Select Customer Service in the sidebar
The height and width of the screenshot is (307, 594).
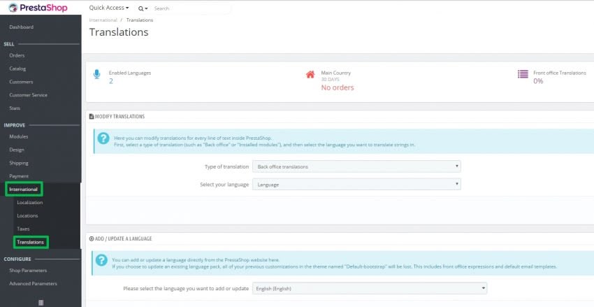tap(28, 95)
